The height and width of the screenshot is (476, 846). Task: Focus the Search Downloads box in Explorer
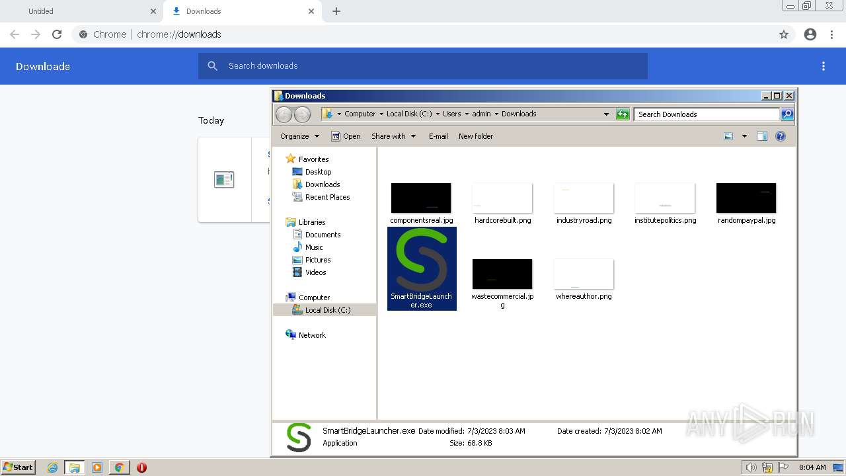click(707, 114)
